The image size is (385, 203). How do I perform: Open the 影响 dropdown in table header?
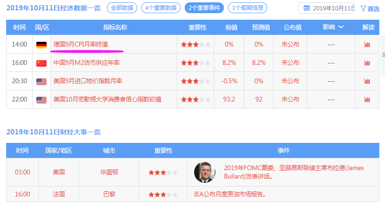(x=333, y=27)
